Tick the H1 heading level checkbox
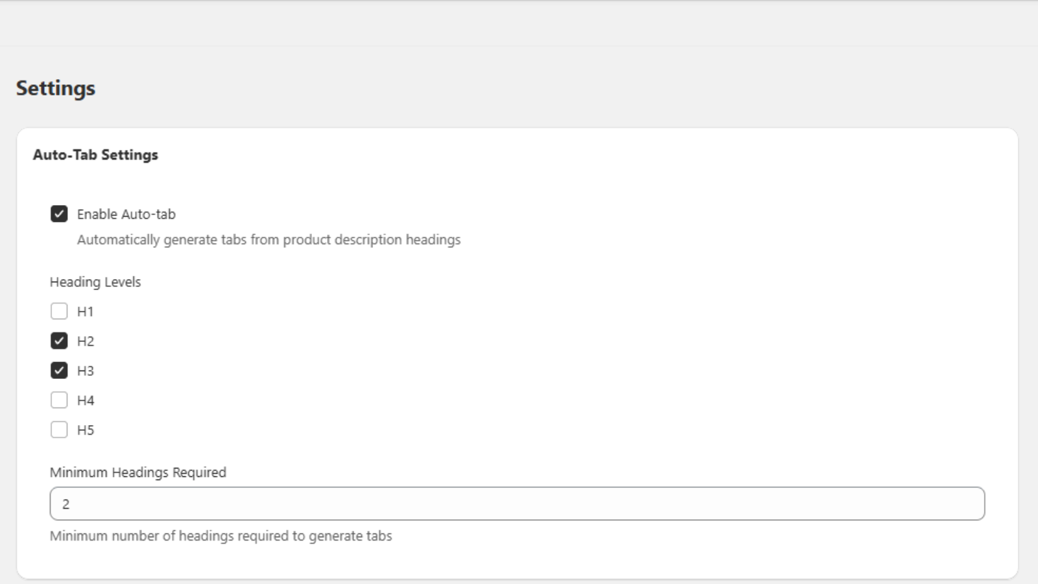 (59, 311)
